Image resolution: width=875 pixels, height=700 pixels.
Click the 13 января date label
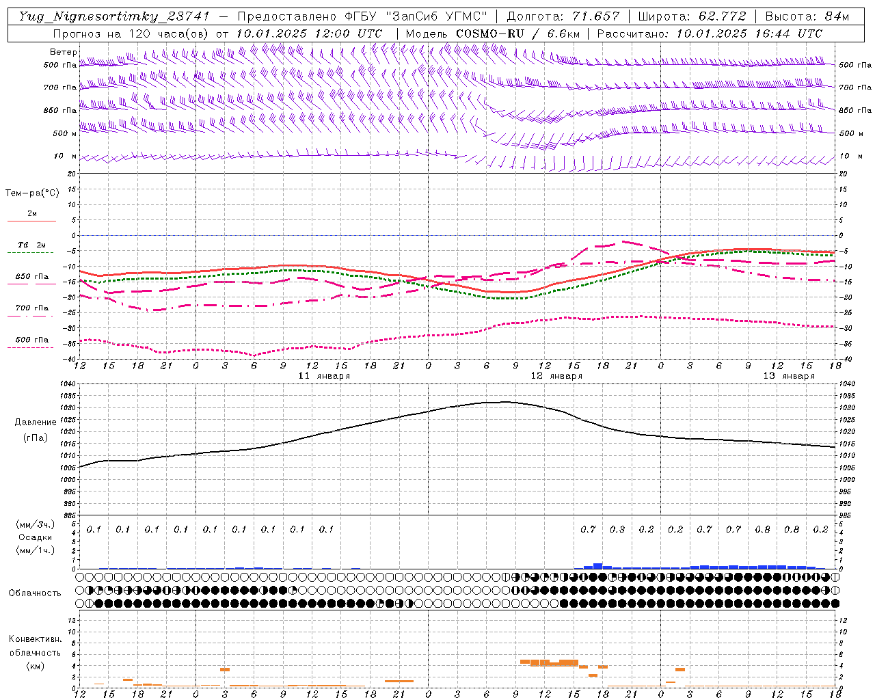tap(790, 376)
